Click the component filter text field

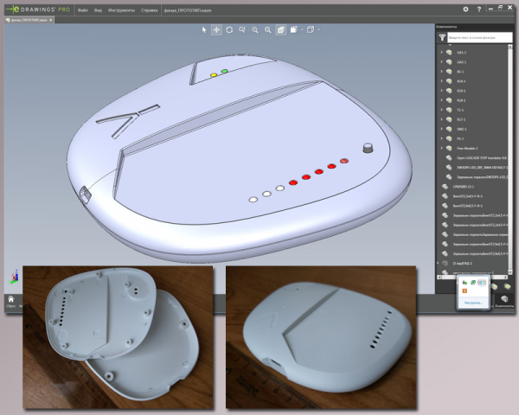pyautogui.click(x=479, y=37)
